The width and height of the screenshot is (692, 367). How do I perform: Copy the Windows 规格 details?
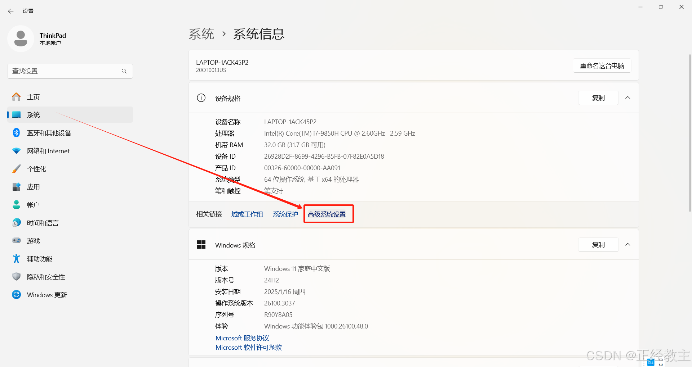click(x=598, y=245)
